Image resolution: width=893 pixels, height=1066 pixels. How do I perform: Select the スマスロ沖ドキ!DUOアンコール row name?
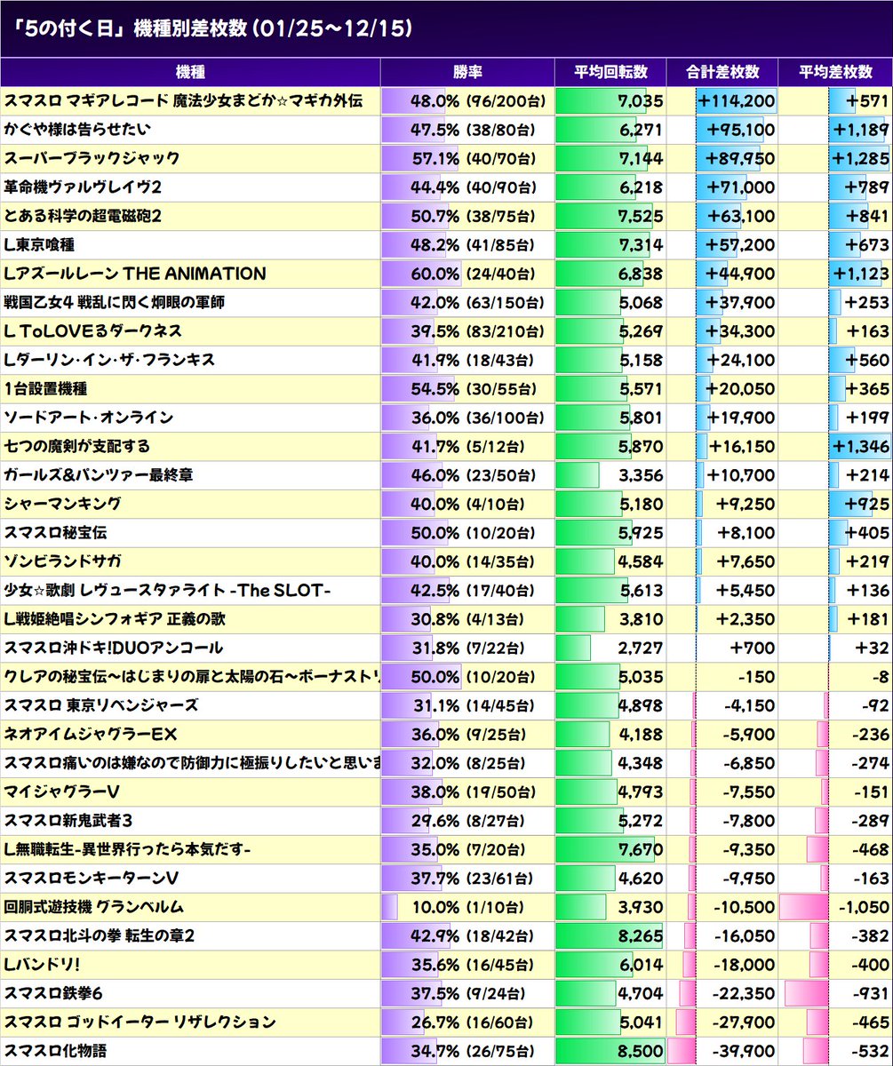pos(114,648)
